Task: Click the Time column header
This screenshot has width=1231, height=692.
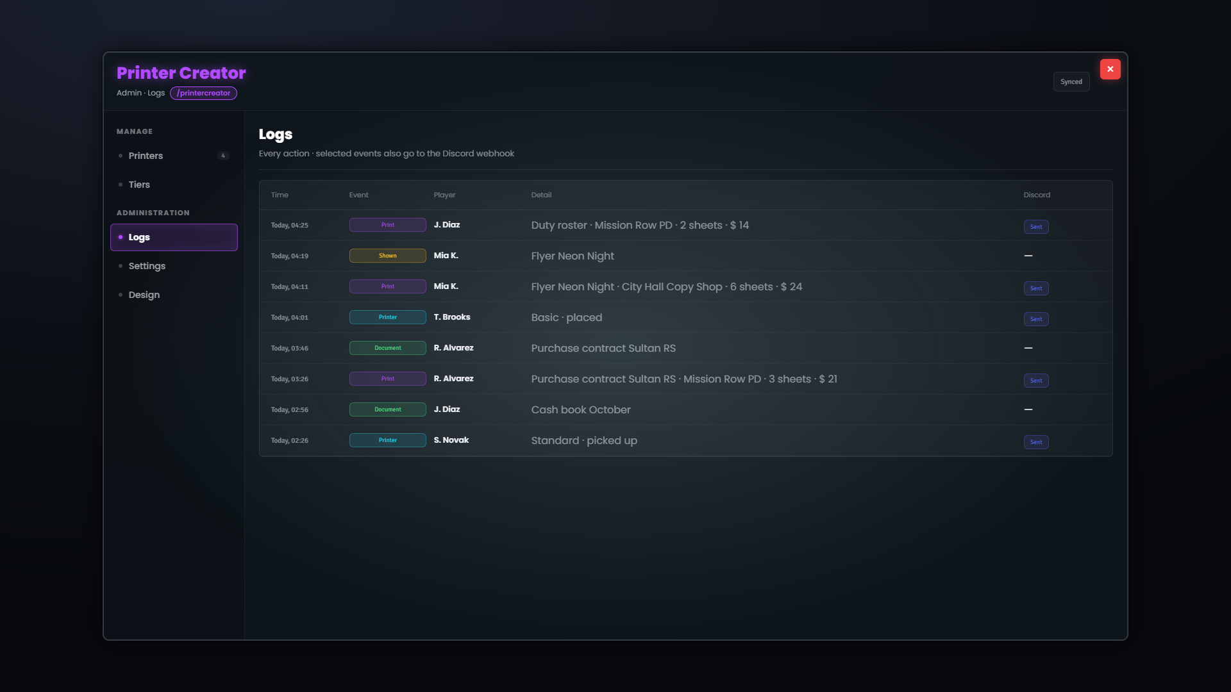Action: [x=280, y=195]
